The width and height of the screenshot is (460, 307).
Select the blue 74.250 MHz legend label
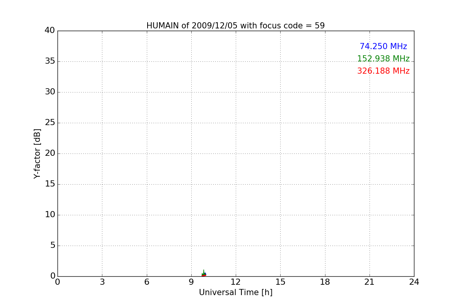pos(383,46)
